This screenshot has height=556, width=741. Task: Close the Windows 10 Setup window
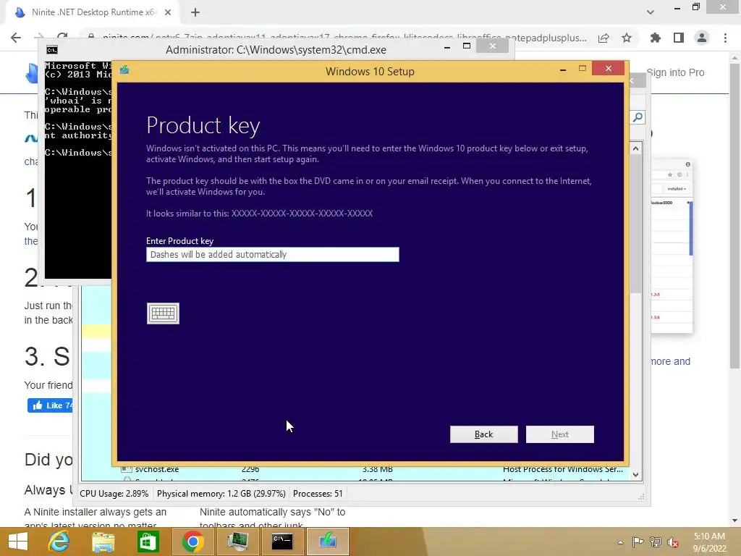click(608, 69)
